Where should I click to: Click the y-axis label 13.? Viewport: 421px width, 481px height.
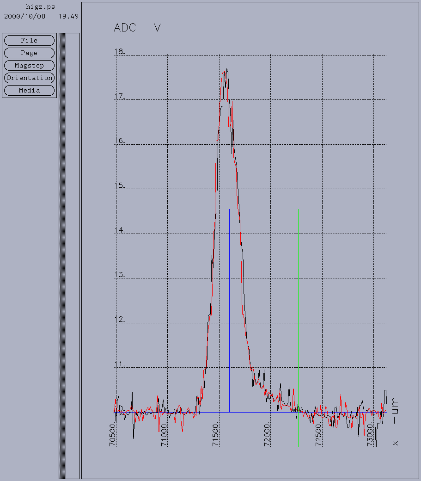click(x=120, y=275)
